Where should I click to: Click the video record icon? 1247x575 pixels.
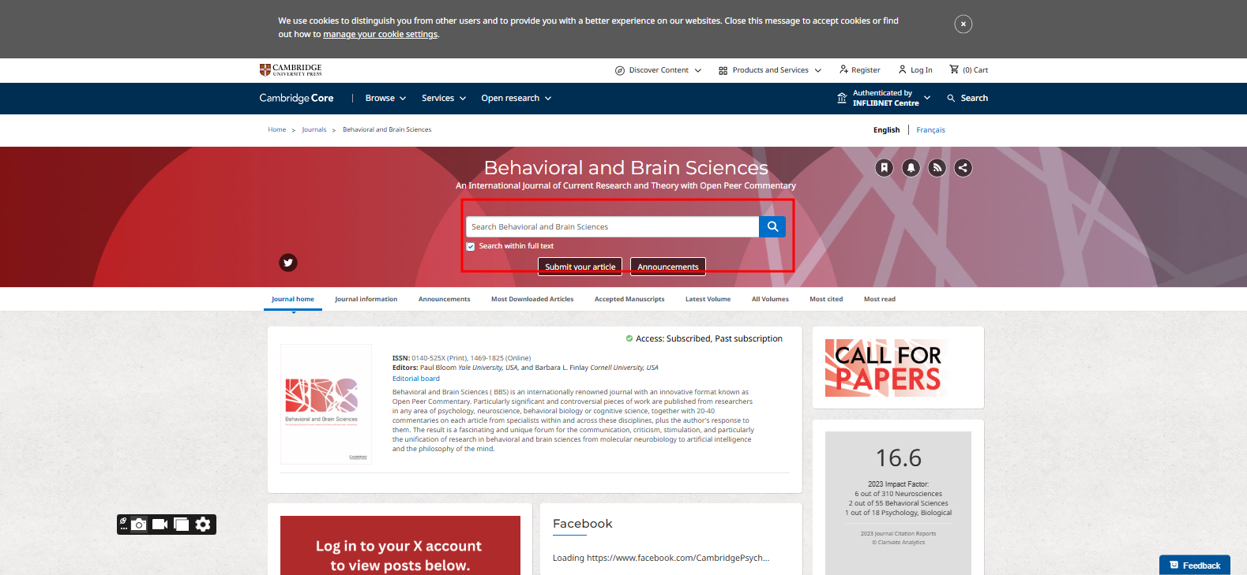pyautogui.click(x=160, y=525)
